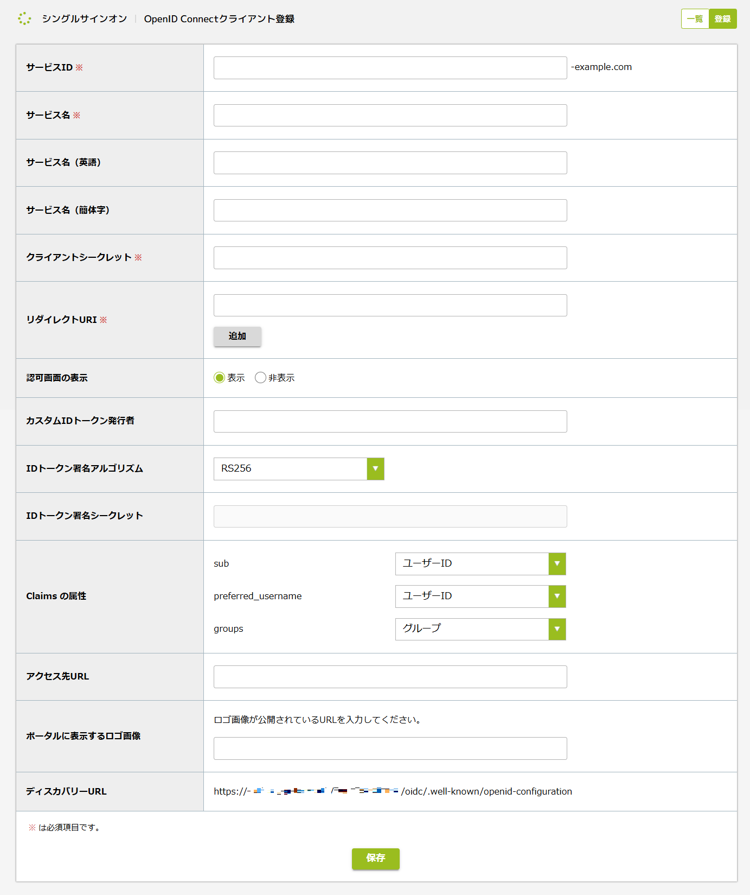The width and height of the screenshot is (750, 895).
Task: Click the portal logo image URL field
Action: pyautogui.click(x=390, y=748)
